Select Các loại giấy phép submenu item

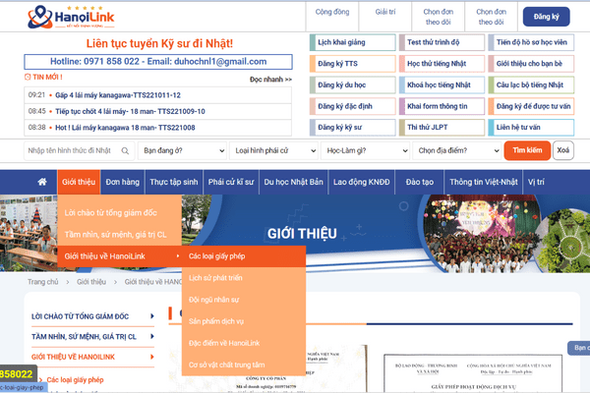click(x=244, y=256)
